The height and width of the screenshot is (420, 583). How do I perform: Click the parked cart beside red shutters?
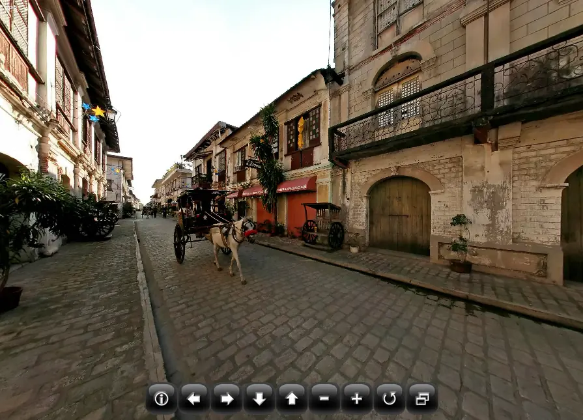click(x=322, y=225)
